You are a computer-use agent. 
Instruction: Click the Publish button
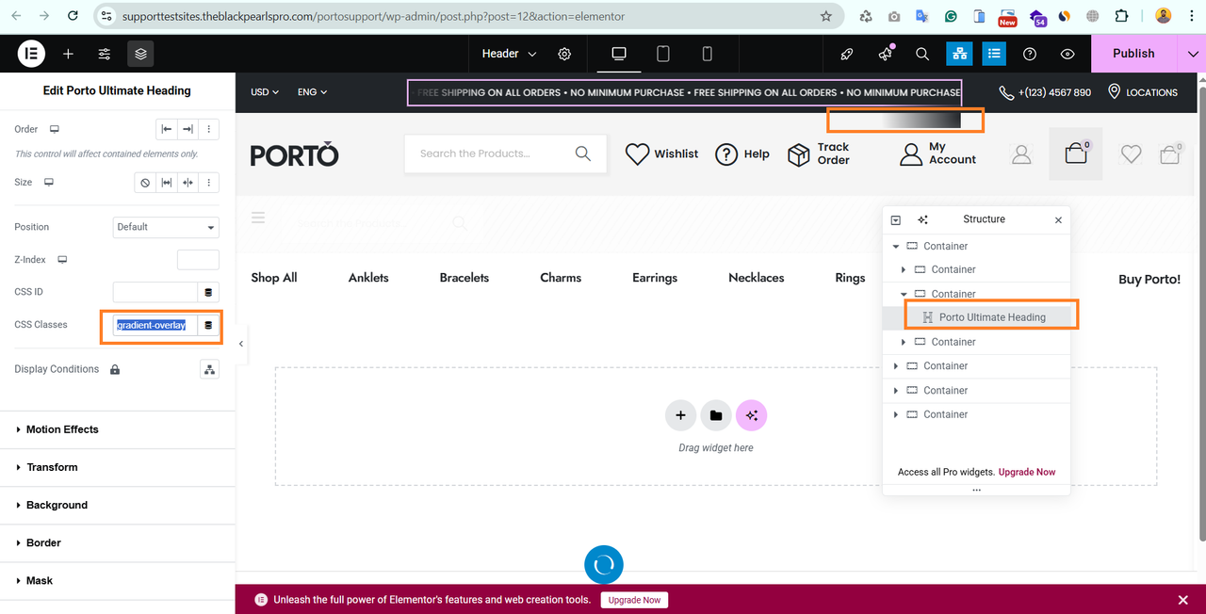pyautogui.click(x=1133, y=54)
